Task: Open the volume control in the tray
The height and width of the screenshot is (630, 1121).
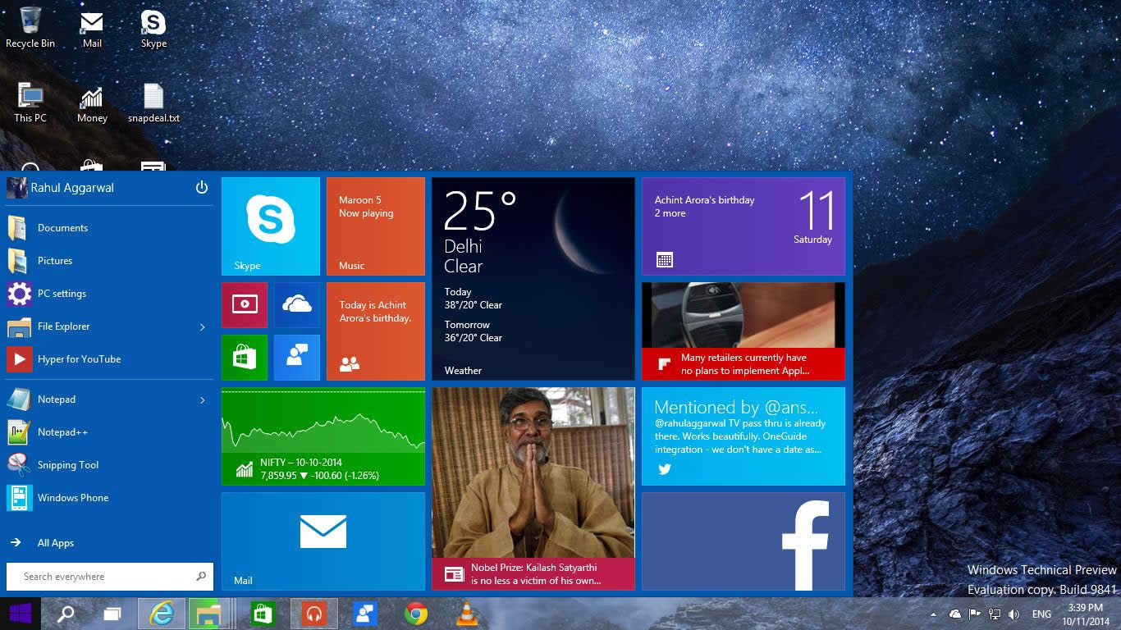Action: 1013,613
